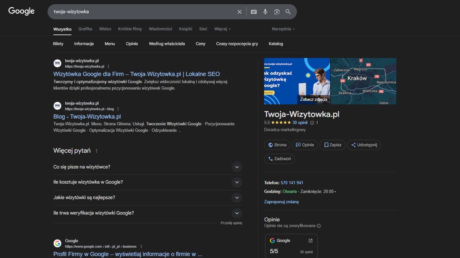Select the Wszystko tab

pos(62,29)
